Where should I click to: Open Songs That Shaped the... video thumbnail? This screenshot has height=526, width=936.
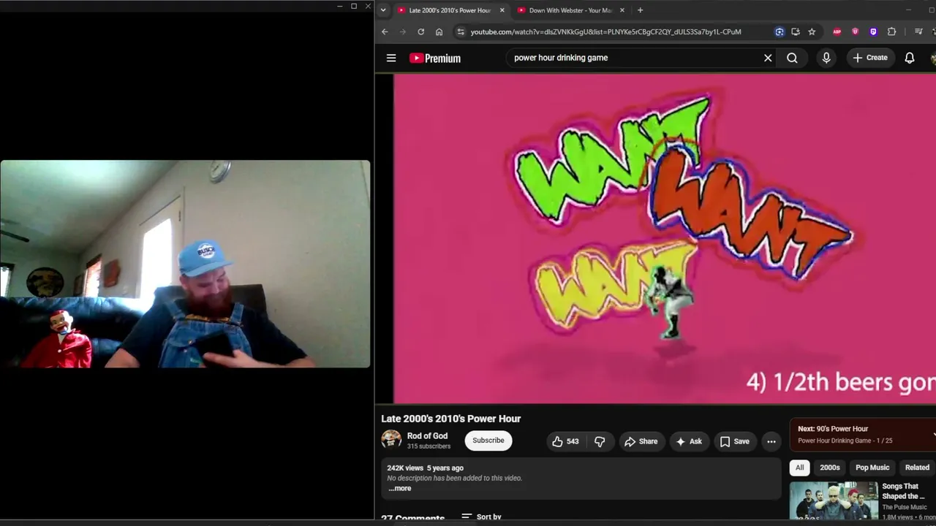(x=834, y=500)
